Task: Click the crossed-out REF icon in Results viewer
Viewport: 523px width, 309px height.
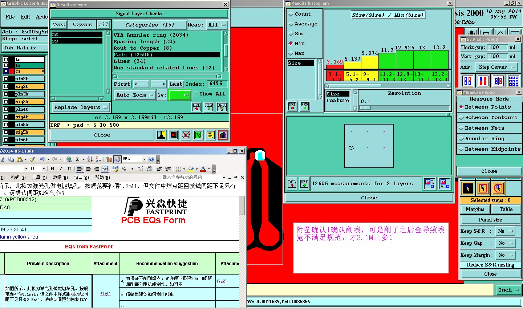Action: coord(186,135)
